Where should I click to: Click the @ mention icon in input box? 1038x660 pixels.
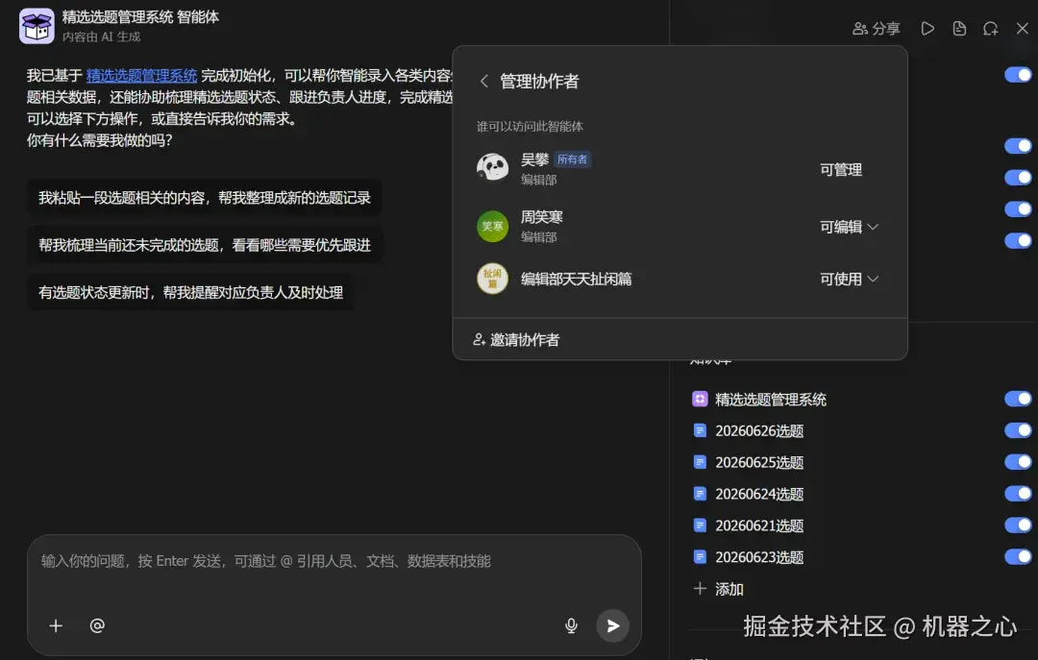[97, 625]
